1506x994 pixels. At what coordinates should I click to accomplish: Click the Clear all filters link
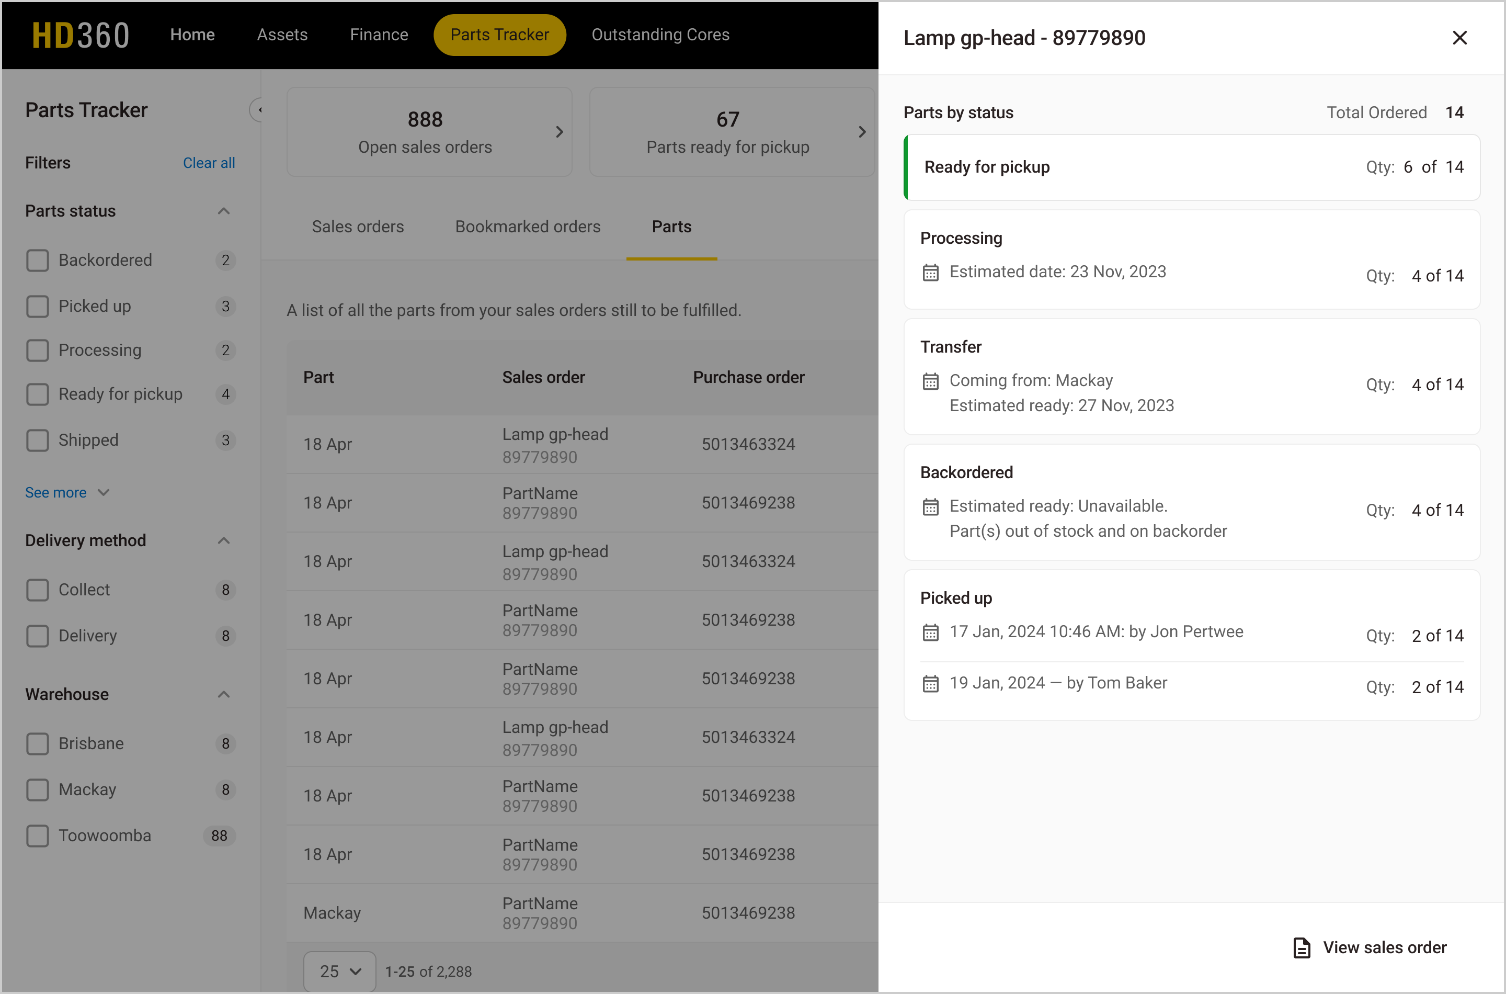[209, 163]
